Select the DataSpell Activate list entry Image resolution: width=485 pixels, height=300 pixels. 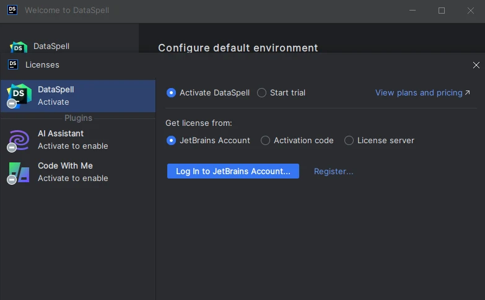pos(77,95)
